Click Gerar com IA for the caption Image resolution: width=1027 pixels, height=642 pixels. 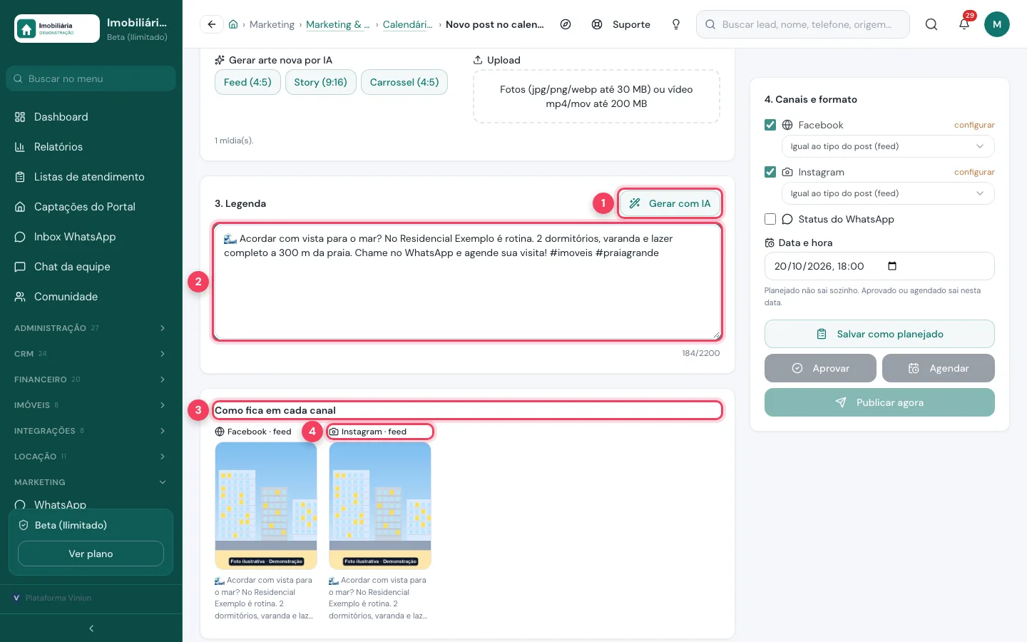[670, 203]
